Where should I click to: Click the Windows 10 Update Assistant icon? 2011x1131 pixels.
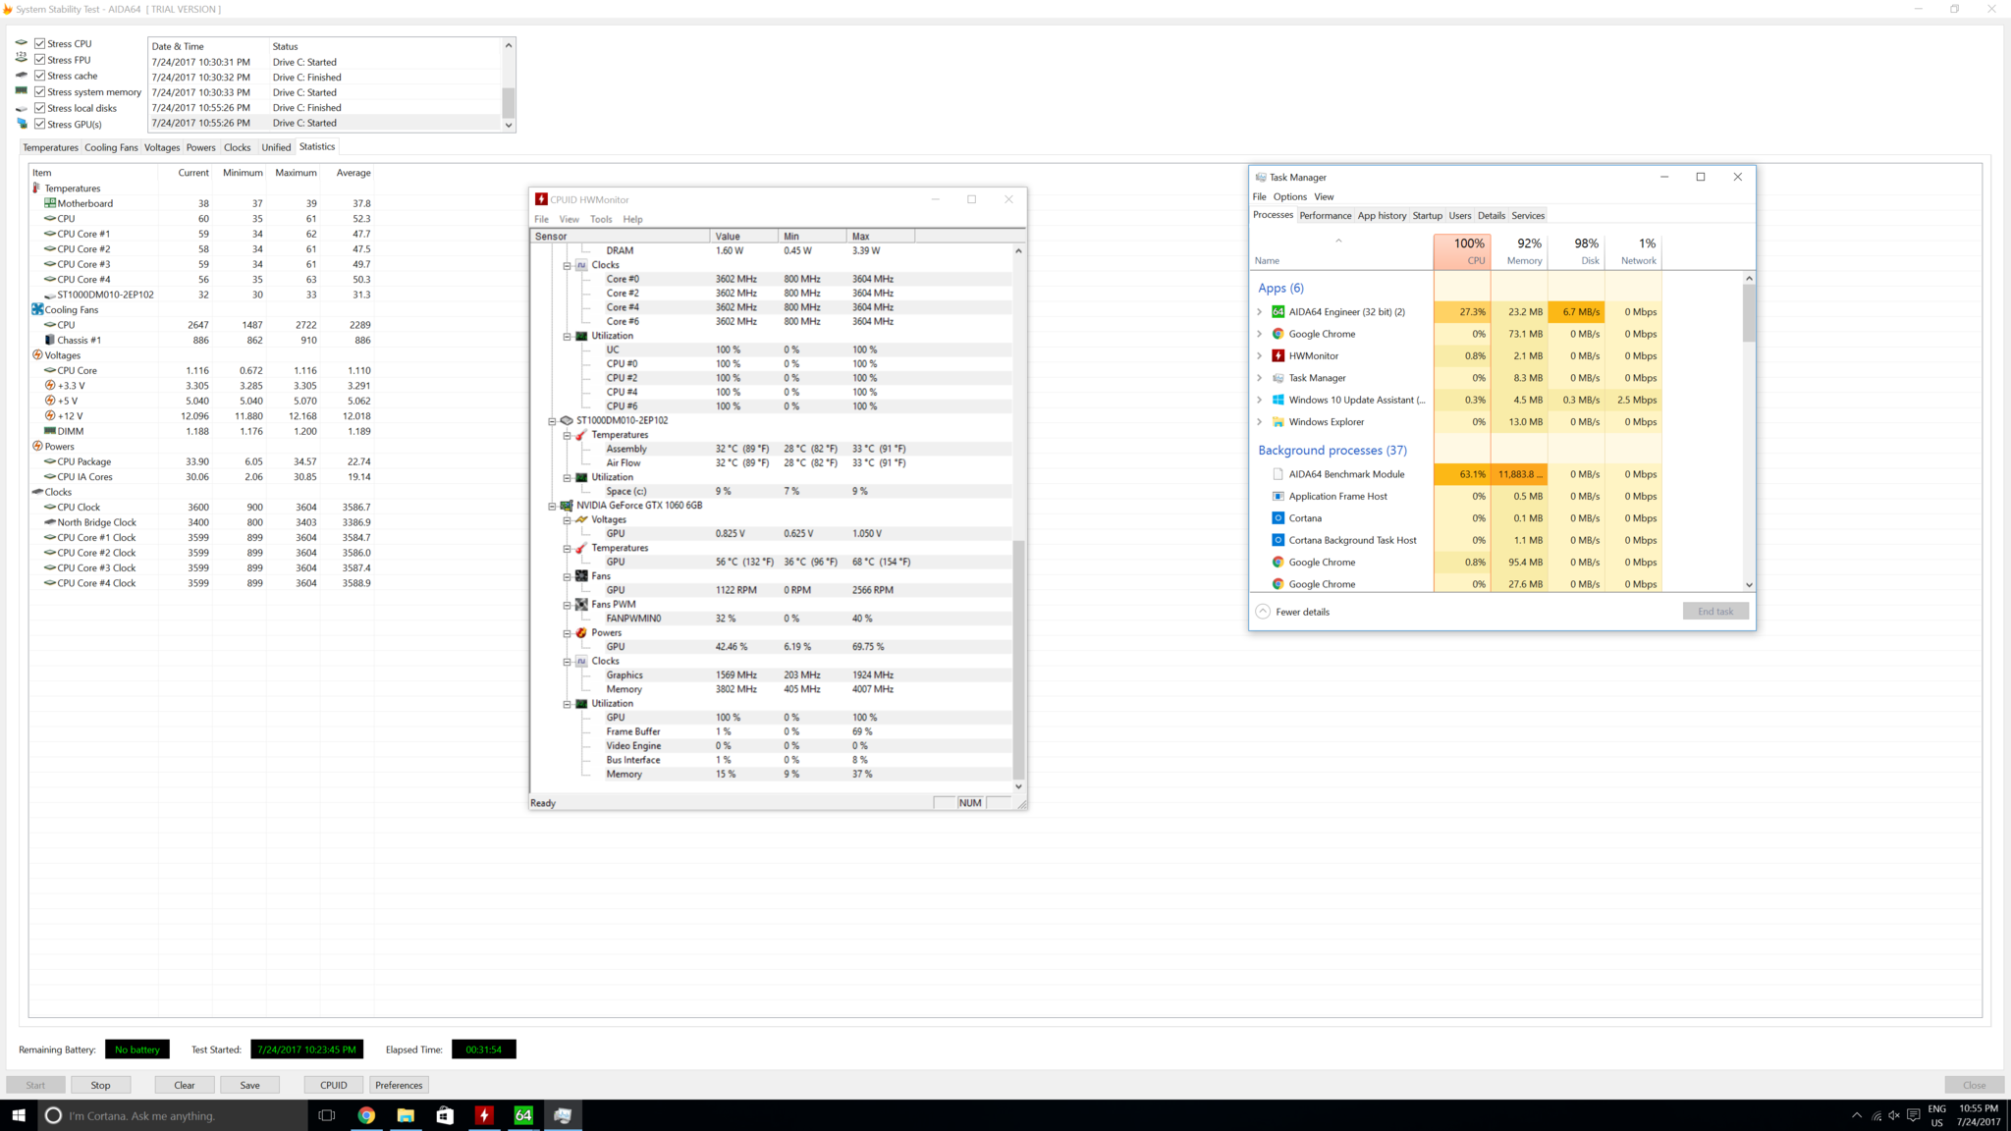tap(1277, 400)
